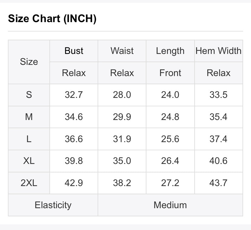The image size is (251, 230).
Task: Select the 2XL size row label
Action: pos(29,183)
